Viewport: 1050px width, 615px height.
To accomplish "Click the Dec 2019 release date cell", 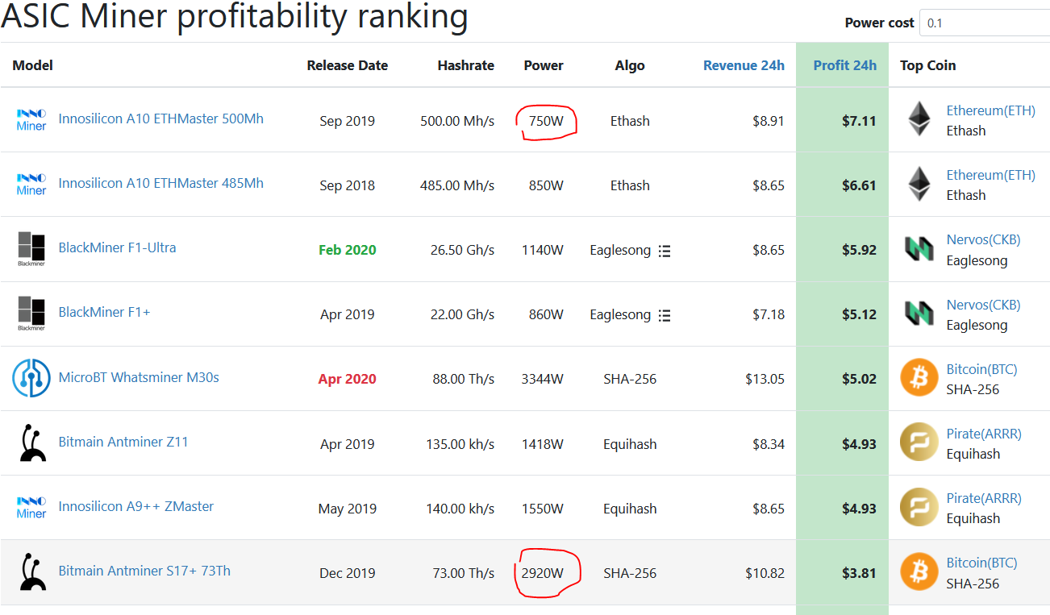I will click(348, 573).
